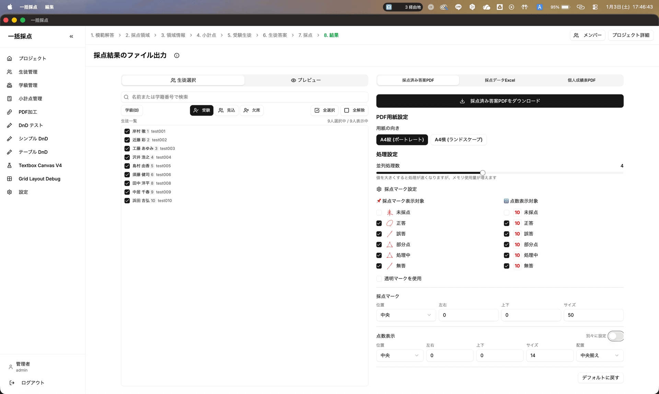Turn on the 別々に設定 toggle

click(x=615, y=336)
